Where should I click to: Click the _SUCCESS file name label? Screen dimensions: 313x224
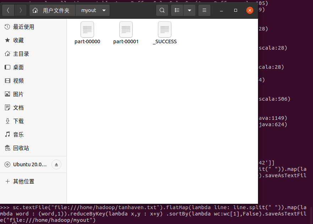click(165, 42)
